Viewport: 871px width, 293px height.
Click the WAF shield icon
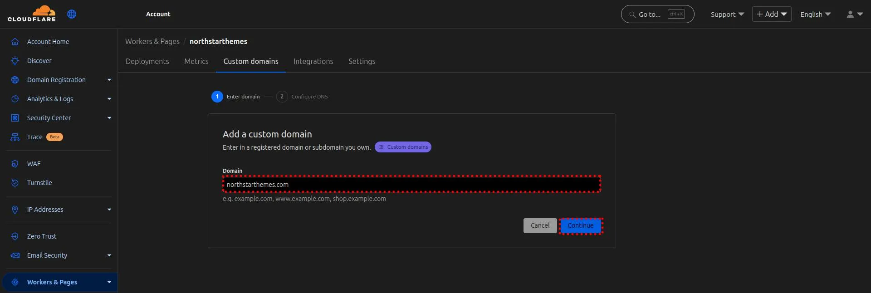tap(15, 164)
